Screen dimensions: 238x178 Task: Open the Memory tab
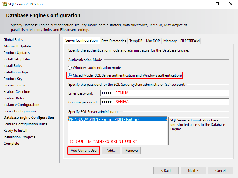click(x=170, y=41)
